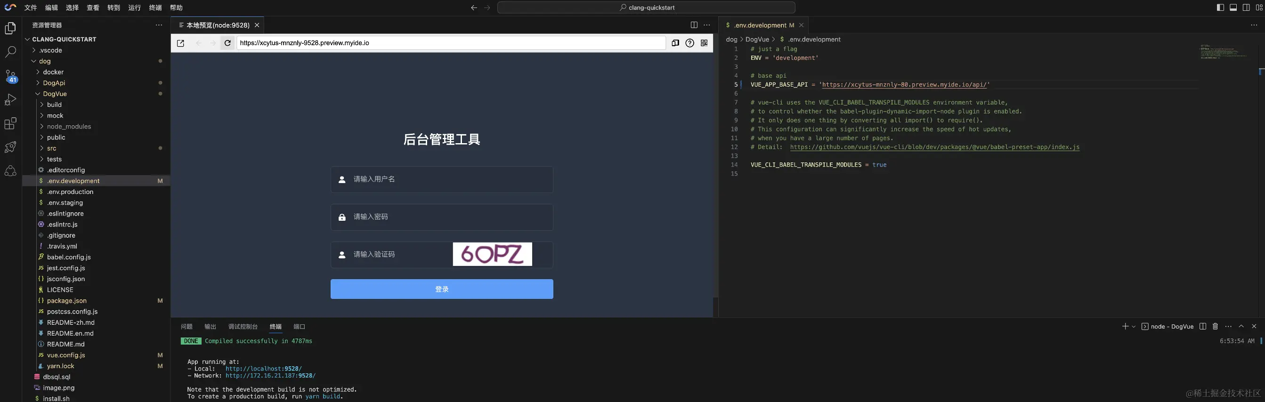Toggle secondary side bar visibility
The image size is (1265, 402).
pos(1246,8)
